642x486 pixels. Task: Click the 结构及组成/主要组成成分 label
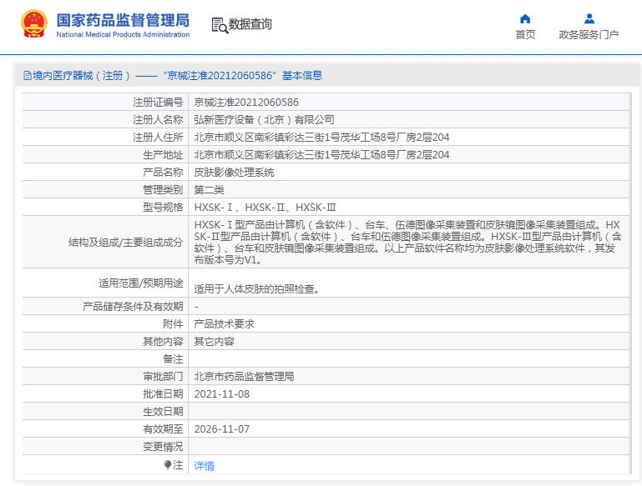coord(126,243)
